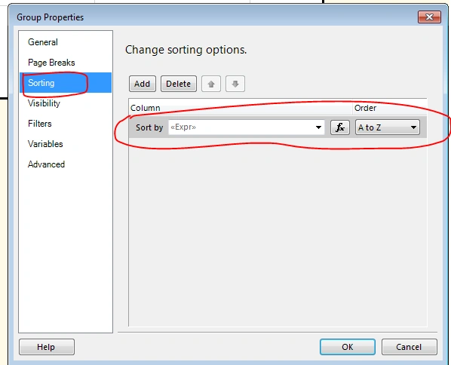The image size is (451, 365).
Task: Dismiss the dialog with Cancel
Action: click(x=410, y=347)
